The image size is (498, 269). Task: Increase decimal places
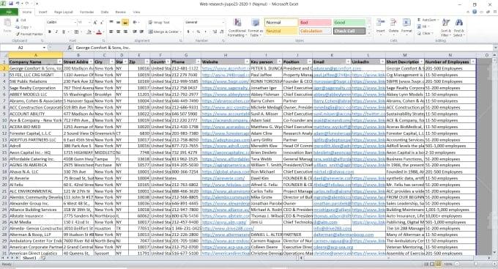[215, 32]
